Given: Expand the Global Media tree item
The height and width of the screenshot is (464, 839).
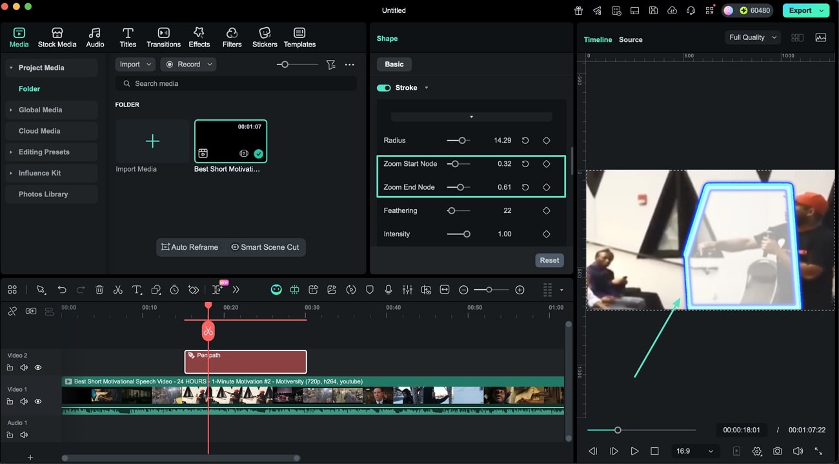Looking at the screenshot, I should point(11,110).
